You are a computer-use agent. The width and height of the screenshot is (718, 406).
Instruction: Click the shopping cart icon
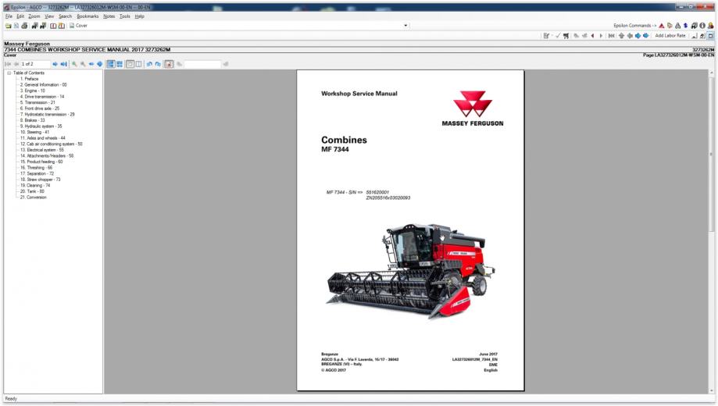[x=566, y=36]
